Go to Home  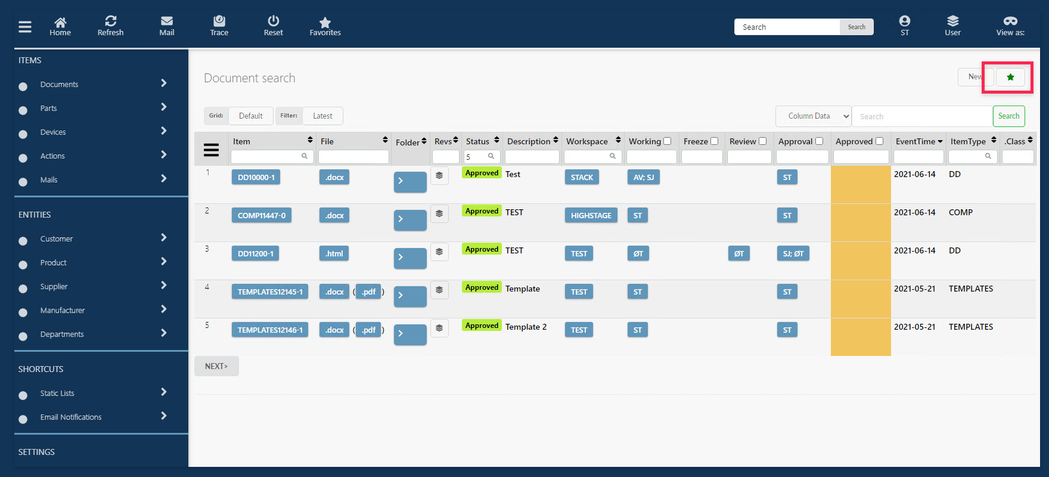(x=60, y=26)
